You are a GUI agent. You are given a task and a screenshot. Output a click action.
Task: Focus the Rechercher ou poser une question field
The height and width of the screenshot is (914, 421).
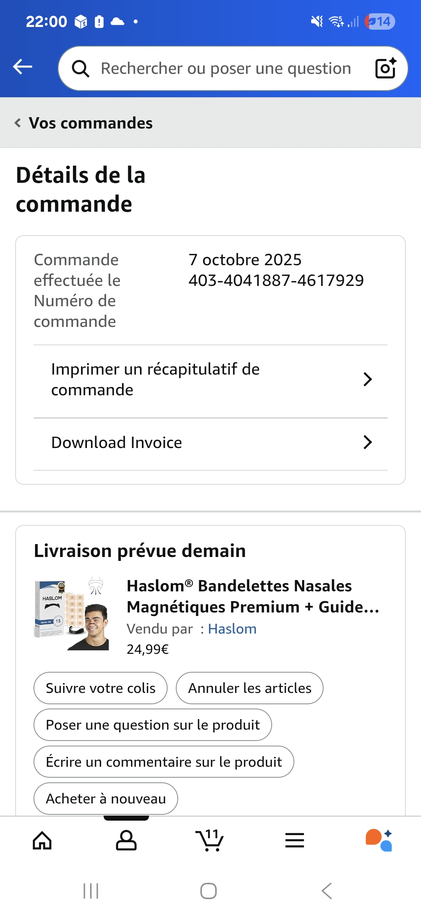(x=226, y=69)
